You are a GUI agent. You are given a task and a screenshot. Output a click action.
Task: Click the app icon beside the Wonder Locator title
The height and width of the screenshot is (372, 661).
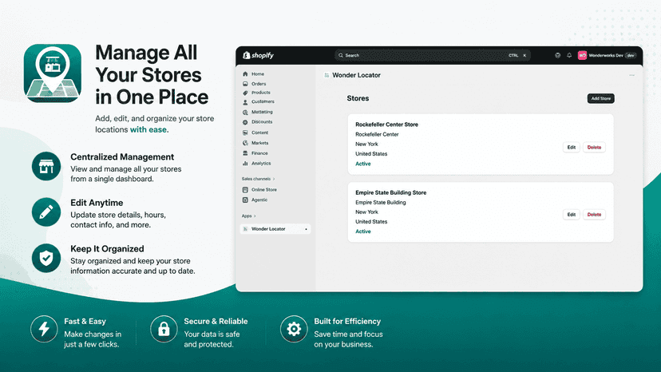tap(327, 75)
